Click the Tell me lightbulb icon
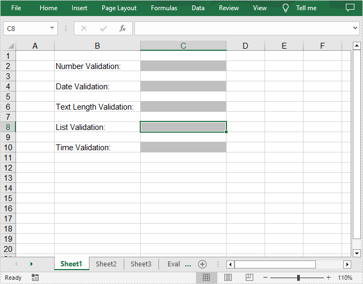Screen dimensions: 363x284 tap(285, 8)
